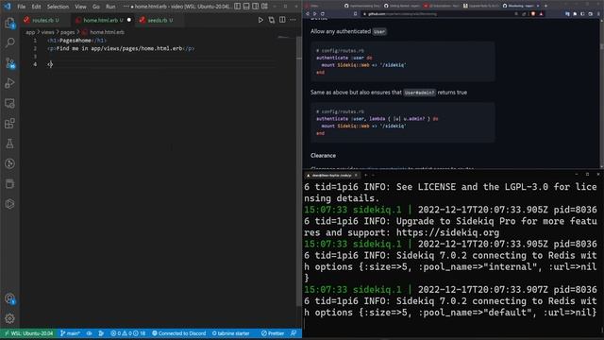Open the Explorer view in VS Code

[10, 23]
